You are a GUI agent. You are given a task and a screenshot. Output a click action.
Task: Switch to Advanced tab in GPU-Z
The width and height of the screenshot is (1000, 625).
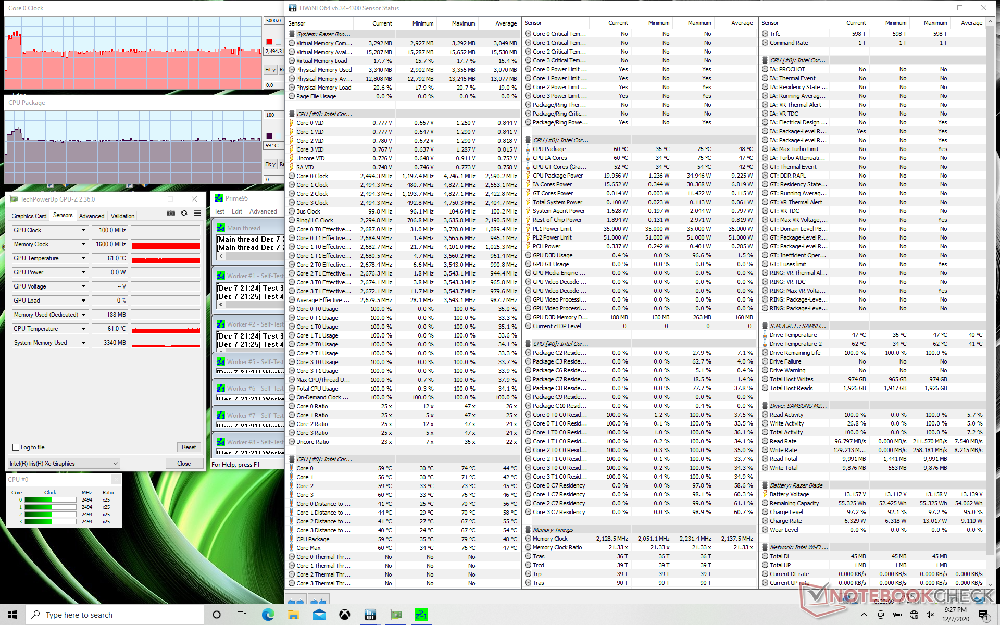click(92, 216)
